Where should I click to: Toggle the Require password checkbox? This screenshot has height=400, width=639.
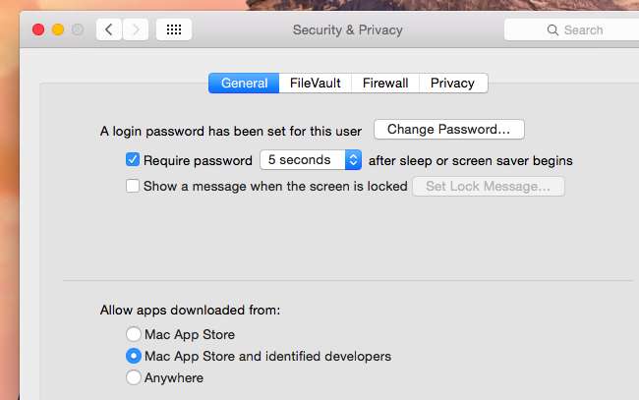(133, 159)
